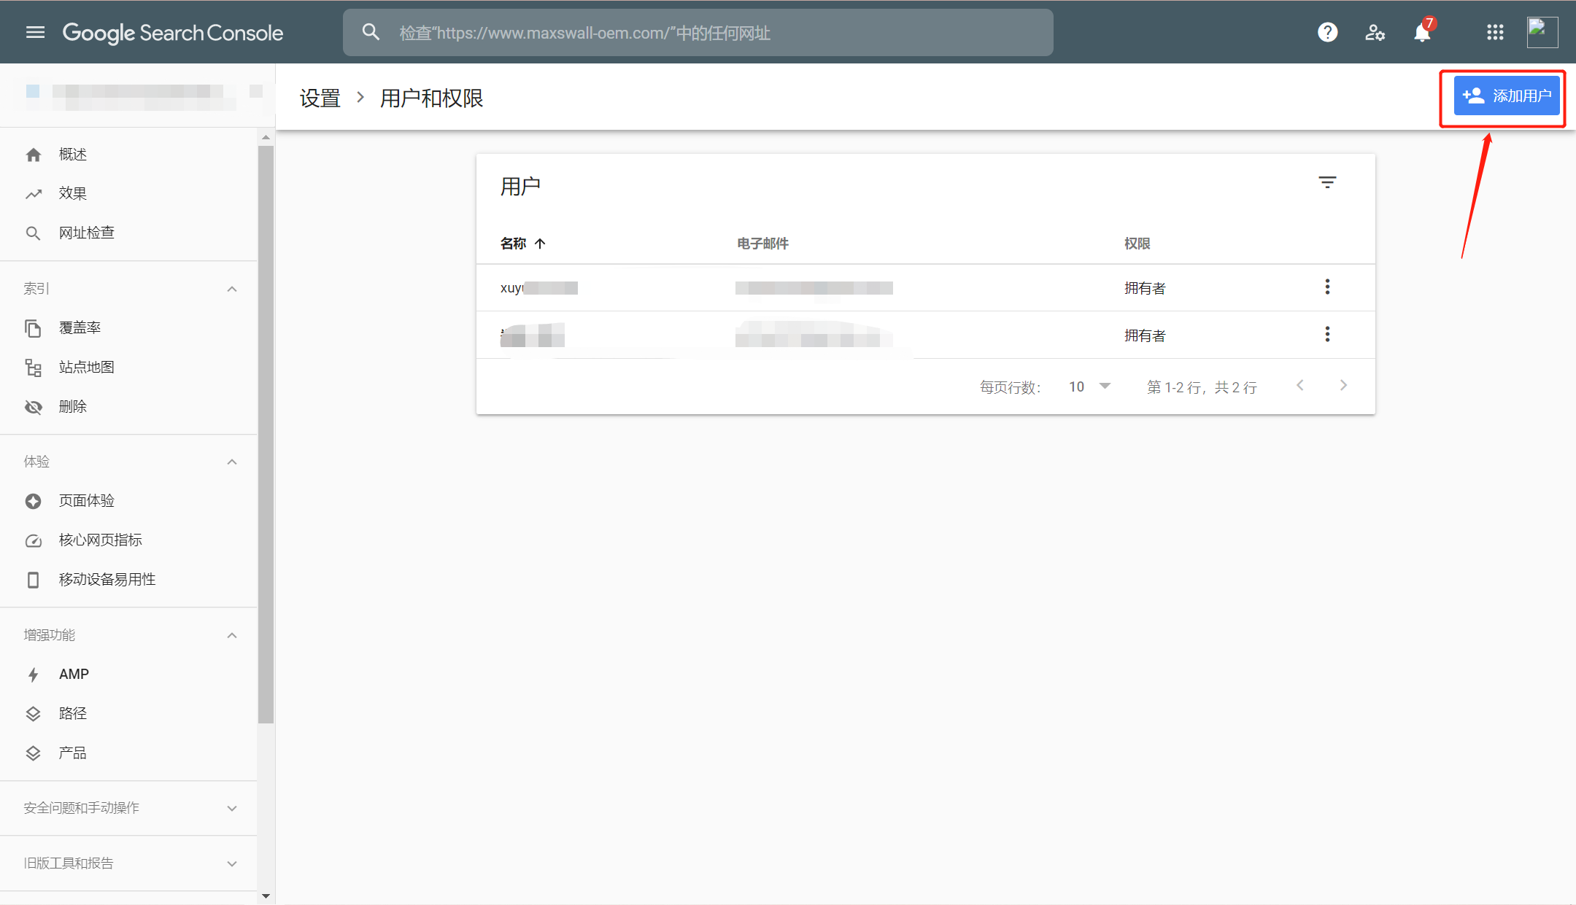Click the sidebar vertical scrollbar

pyautogui.click(x=266, y=434)
